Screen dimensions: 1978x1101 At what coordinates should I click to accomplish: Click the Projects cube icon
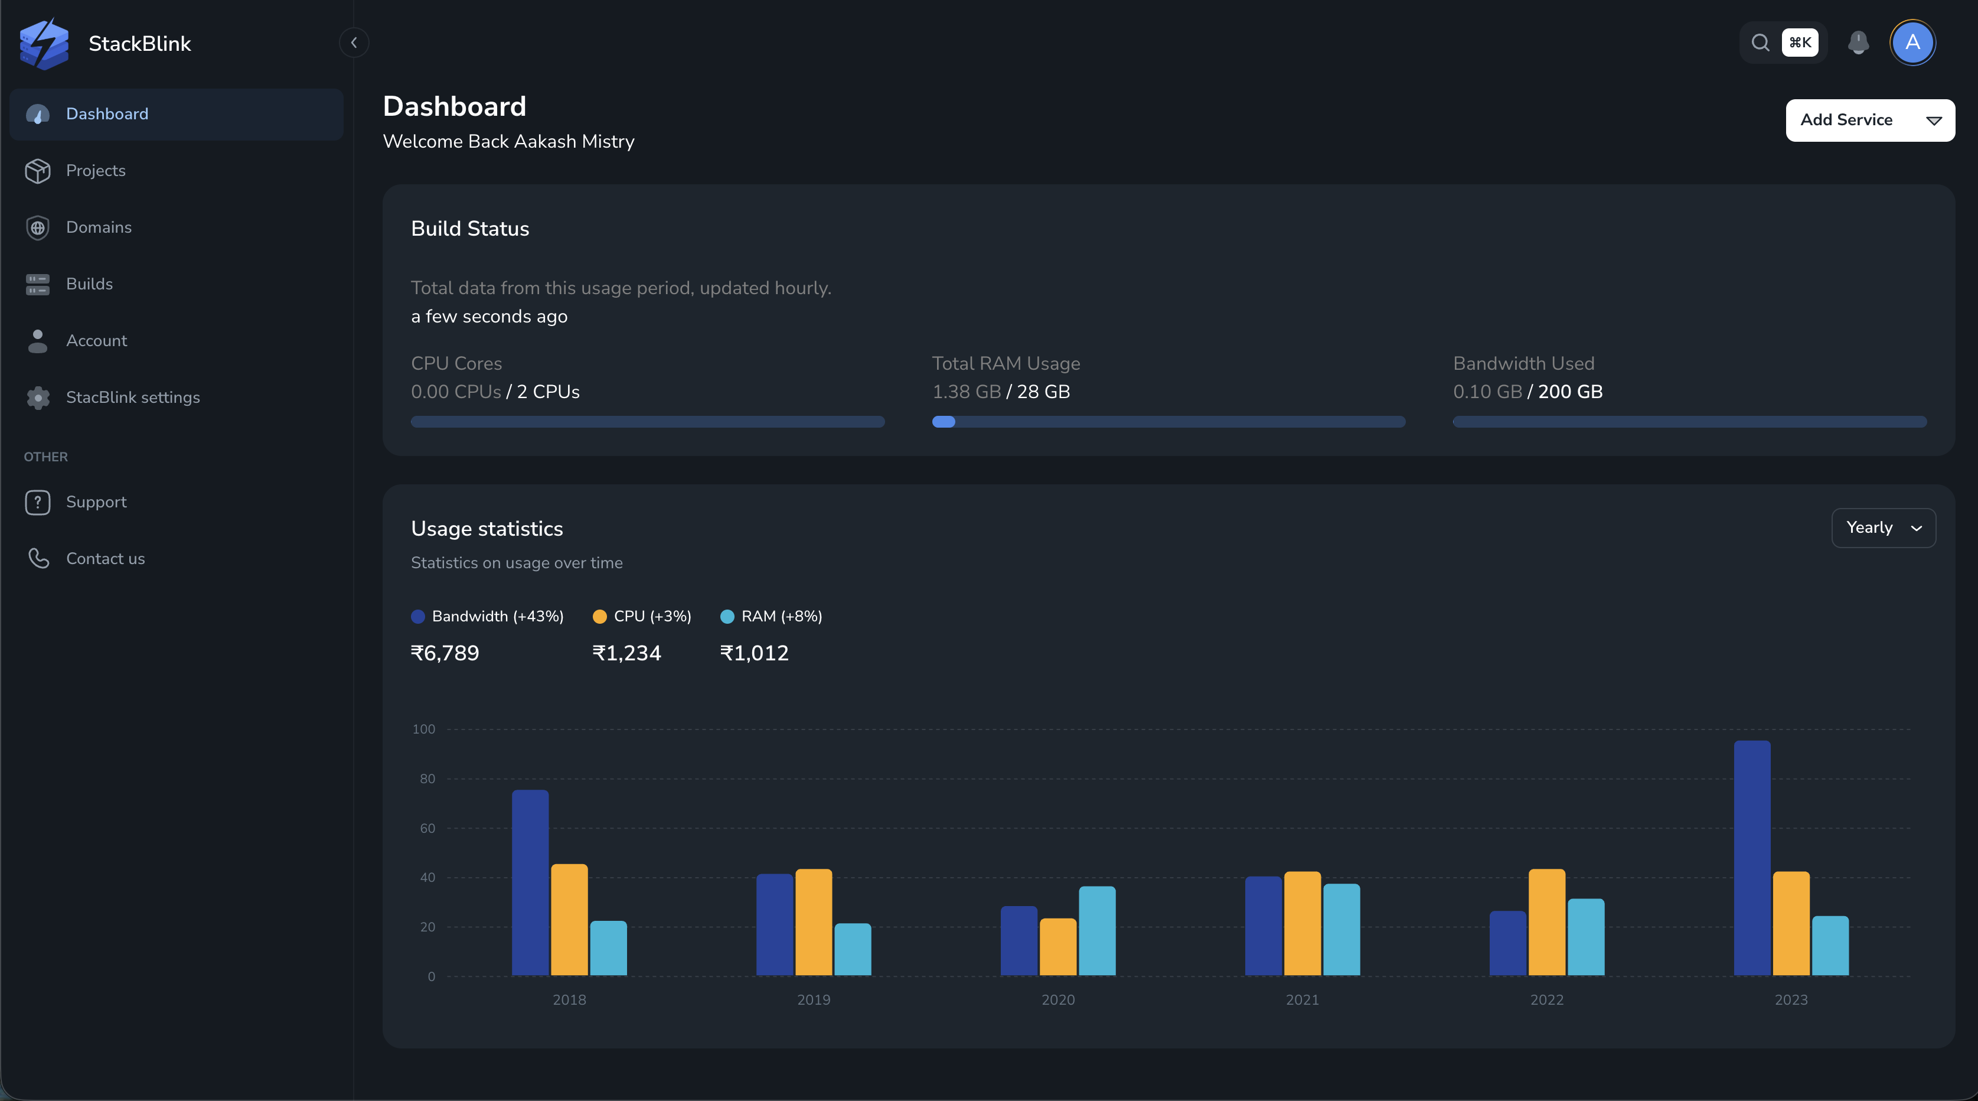(x=38, y=171)
